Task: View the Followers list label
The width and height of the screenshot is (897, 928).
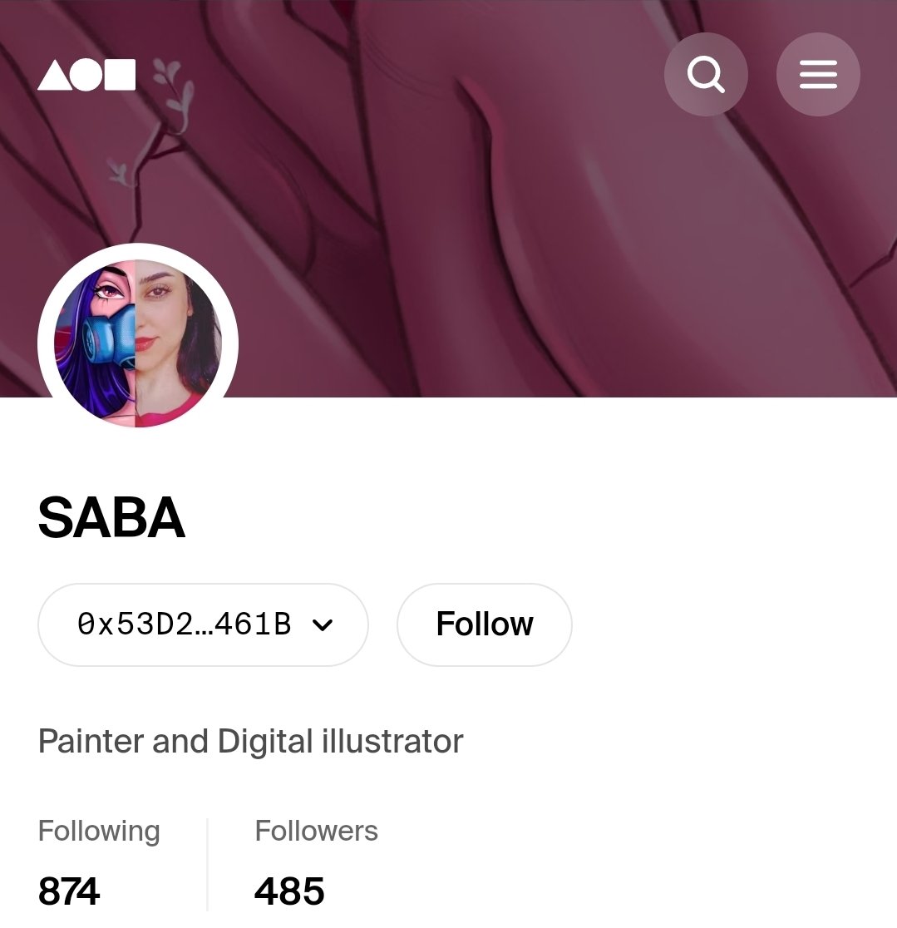Action: [x=316, y=831]
